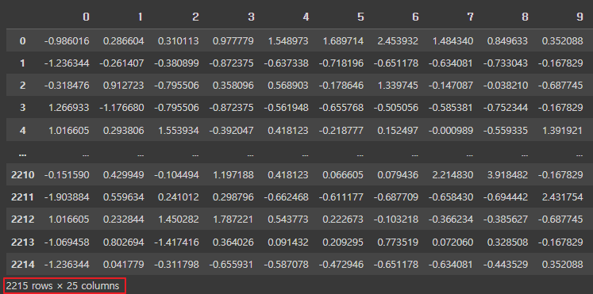Click the value 1.266933 in row 3
593x294 pixels.
(69, 108)
